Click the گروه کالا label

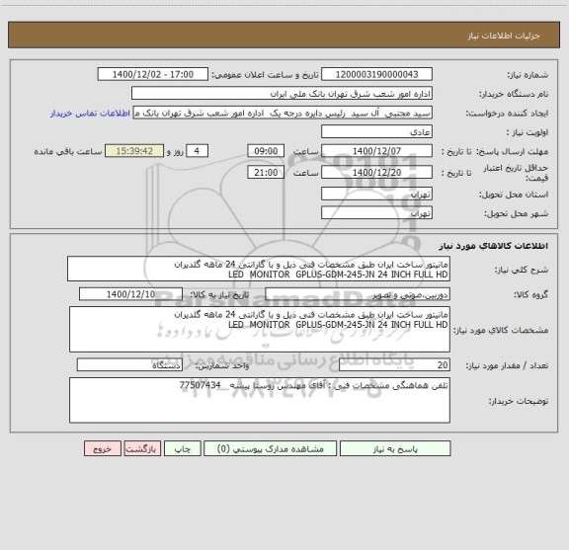[x=531, y=294]
